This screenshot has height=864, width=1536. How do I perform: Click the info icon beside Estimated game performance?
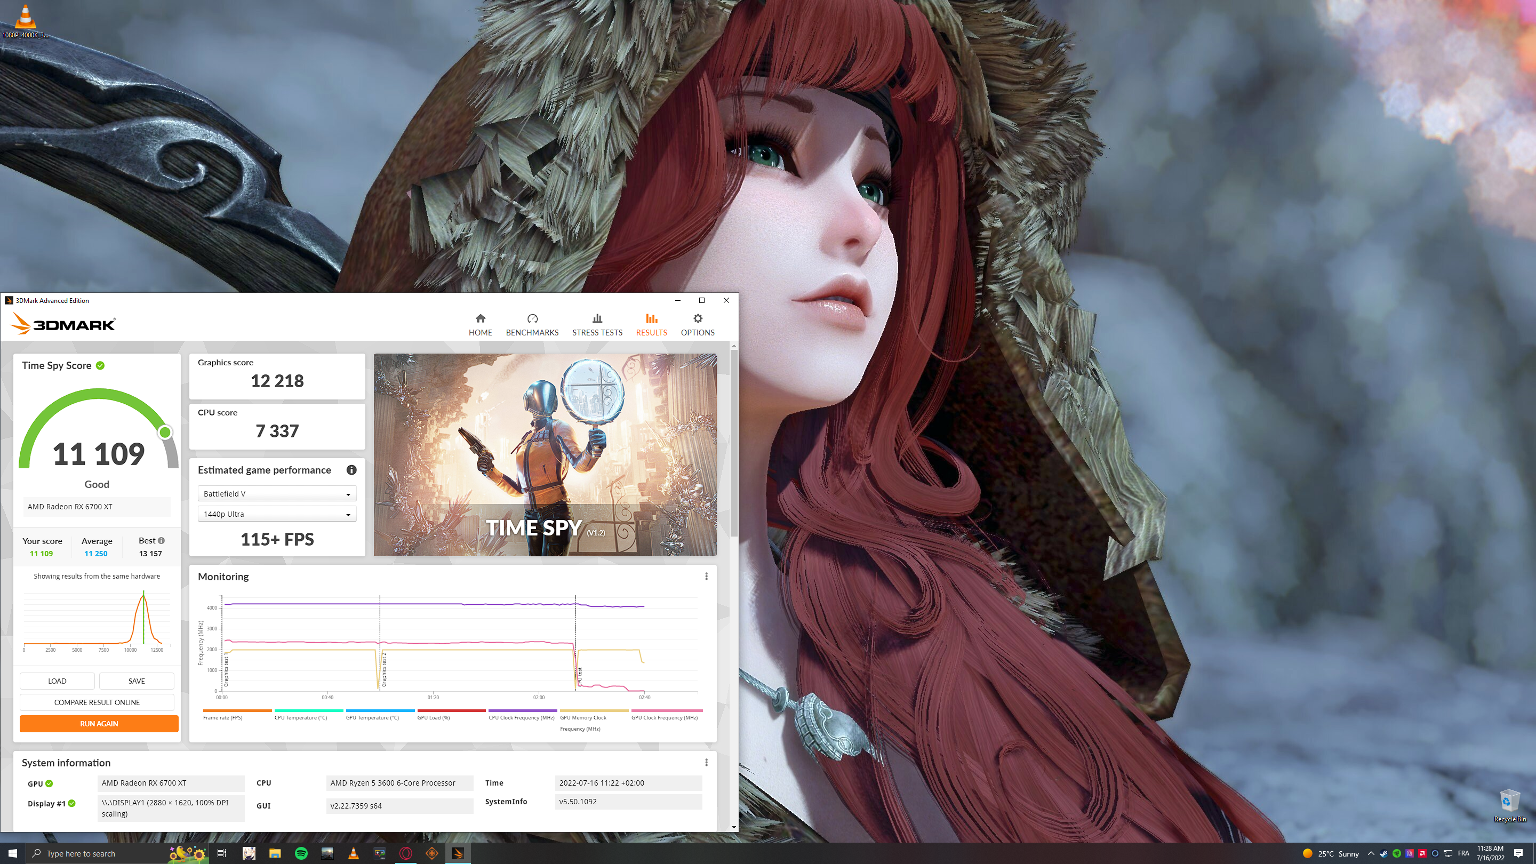tap(351, 470)
